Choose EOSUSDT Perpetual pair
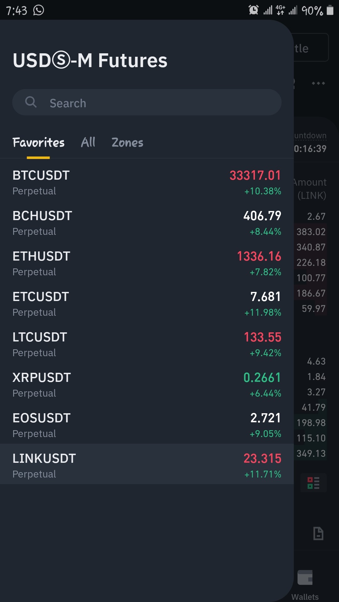Image resolution: width=339 pixels, height=602 pixels. point(147,425)
